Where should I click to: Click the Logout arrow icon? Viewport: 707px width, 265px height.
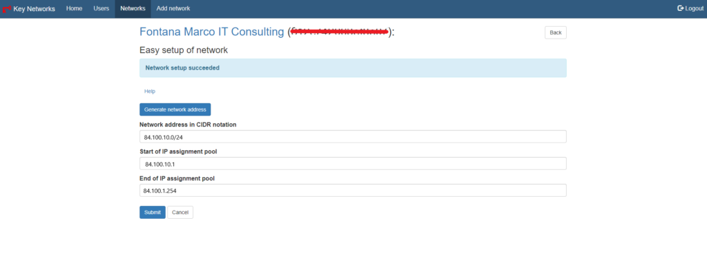(x=680, y=8)
